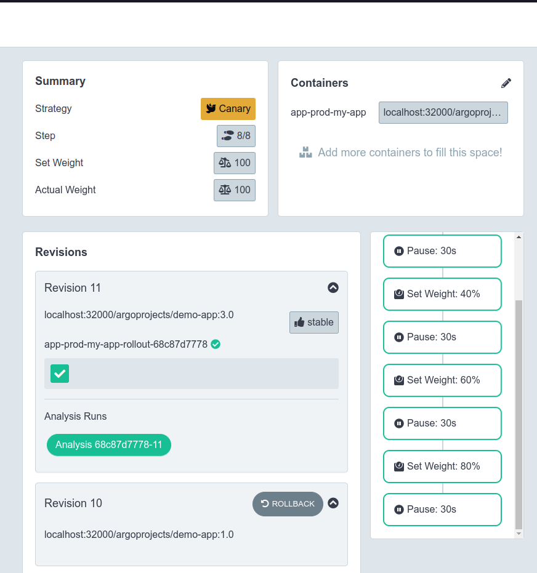Click the thumbs-up stable badge
This screenshot has width=537, height=573.
pos(313,323)
